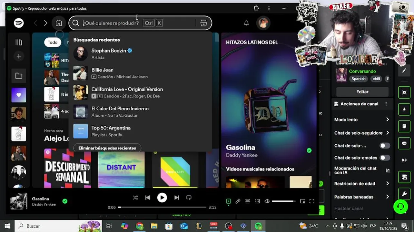Open Descubrimiento Semanal playlist cover

[x=67, y=168]
